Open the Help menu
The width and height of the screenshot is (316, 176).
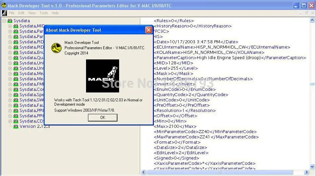tap(55, 13)
